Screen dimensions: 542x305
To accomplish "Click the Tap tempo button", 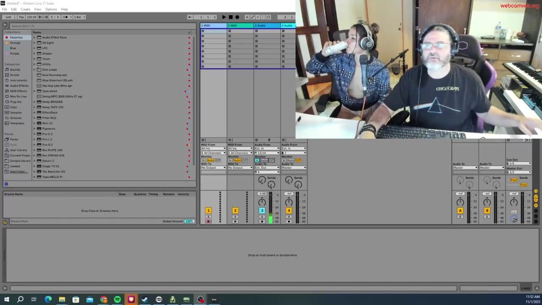I will [21, 17].
